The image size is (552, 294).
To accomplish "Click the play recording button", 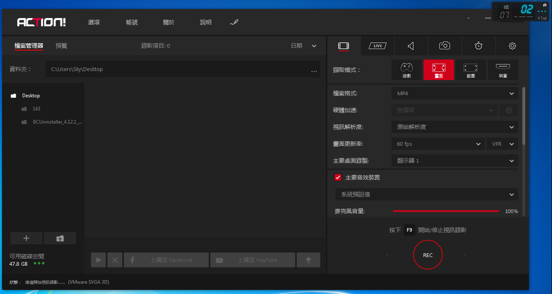I will (98, 260).
